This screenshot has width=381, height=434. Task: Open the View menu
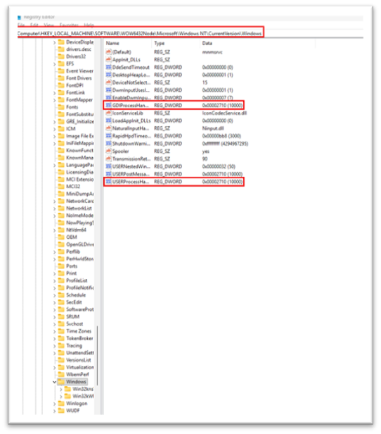point(49,25)
